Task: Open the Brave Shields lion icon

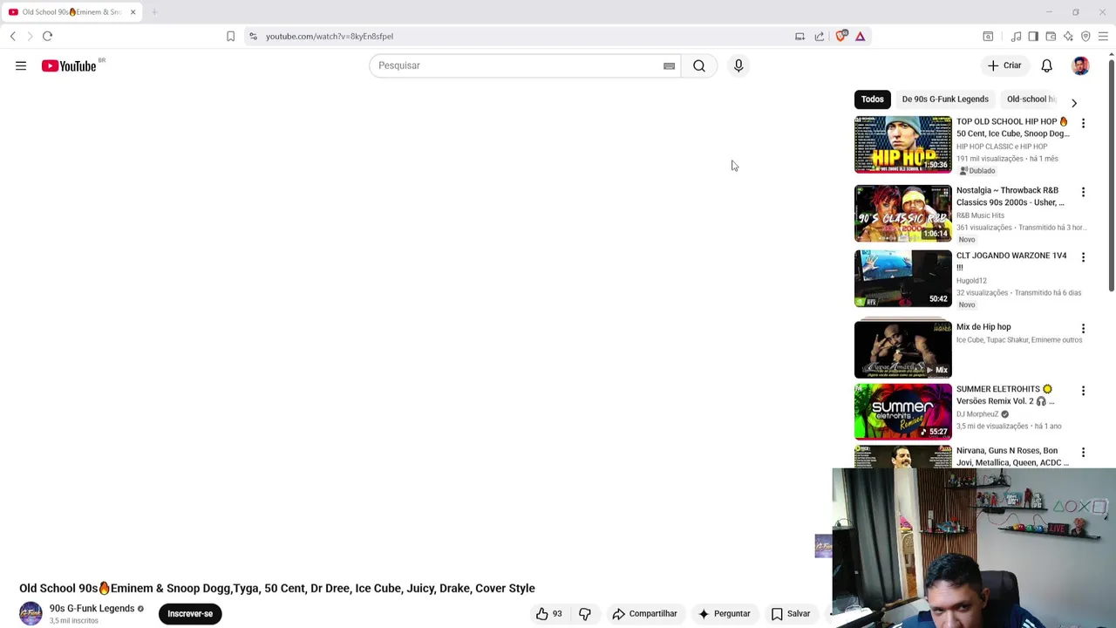Action: 841,36
